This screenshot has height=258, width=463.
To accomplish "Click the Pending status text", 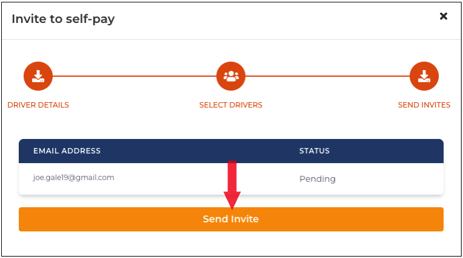I will coord(317,179).
